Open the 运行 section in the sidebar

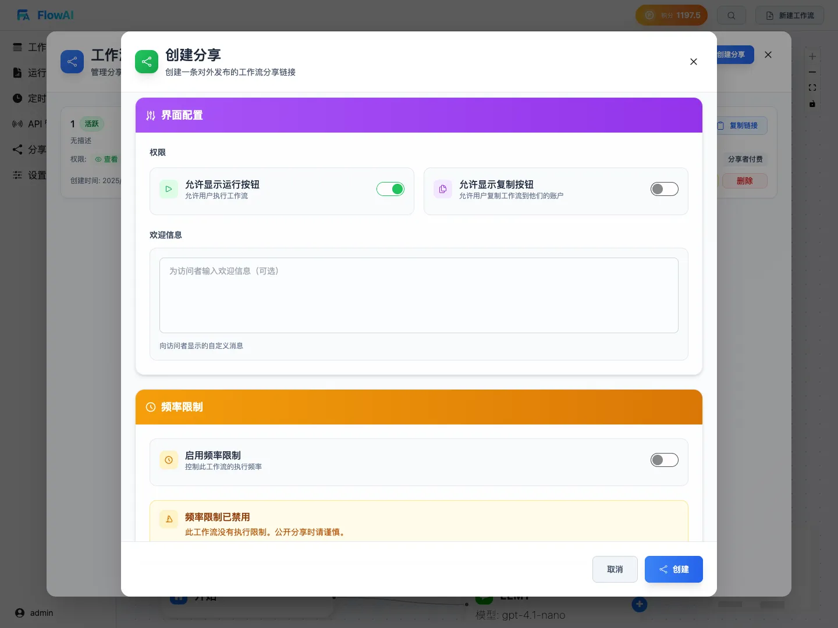[17, 73]
